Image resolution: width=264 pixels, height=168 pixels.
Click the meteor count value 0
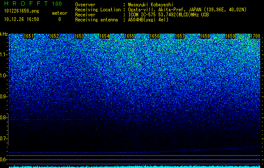click(x=60, y=19)
